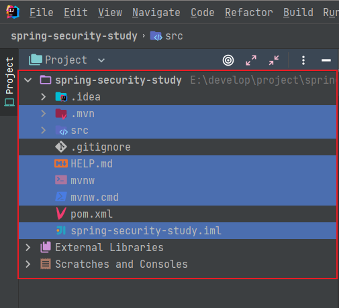Open the Project view dropdown
This screenshot has width=339, height=308.
[101, 60]
